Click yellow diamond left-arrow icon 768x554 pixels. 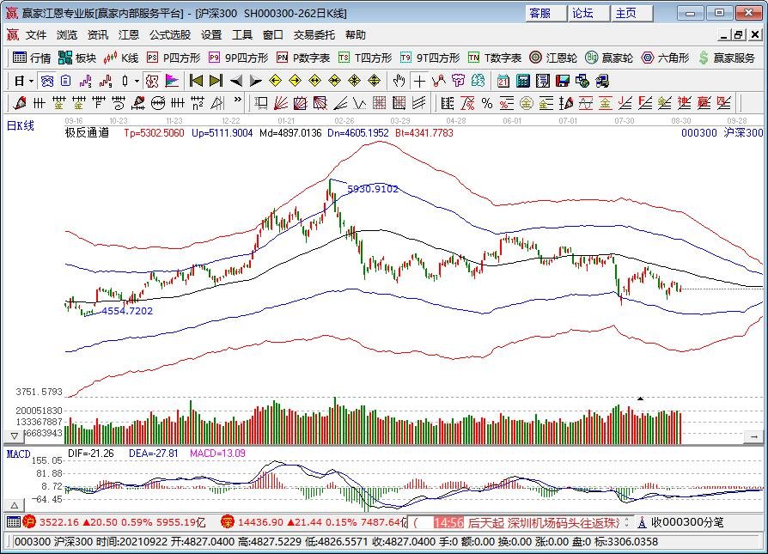(275, 81)
